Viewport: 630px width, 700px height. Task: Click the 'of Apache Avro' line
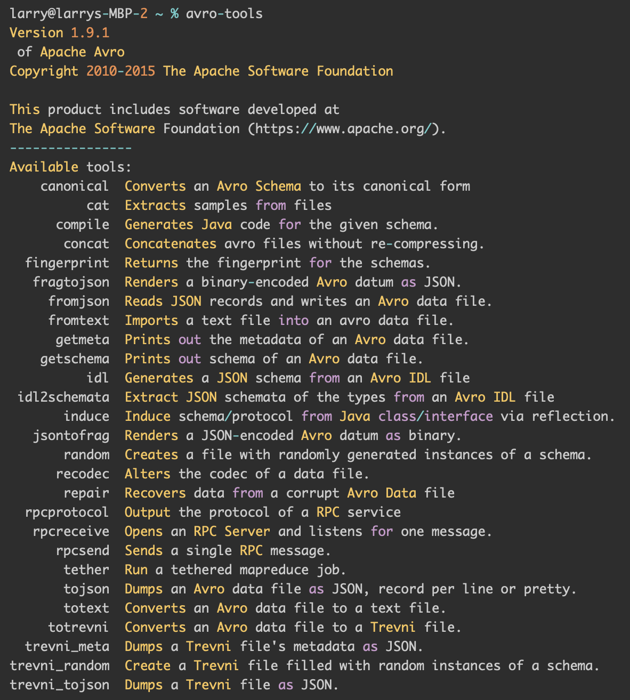[71, 52]
